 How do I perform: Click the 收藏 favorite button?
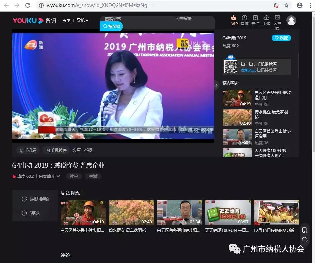coord(281,38)
